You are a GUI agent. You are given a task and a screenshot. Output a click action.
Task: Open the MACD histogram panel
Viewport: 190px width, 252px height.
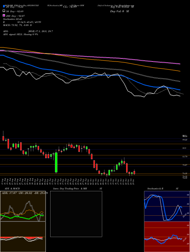[23, 237]
